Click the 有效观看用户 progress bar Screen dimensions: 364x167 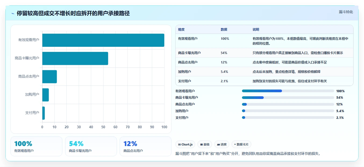[288, 91]
